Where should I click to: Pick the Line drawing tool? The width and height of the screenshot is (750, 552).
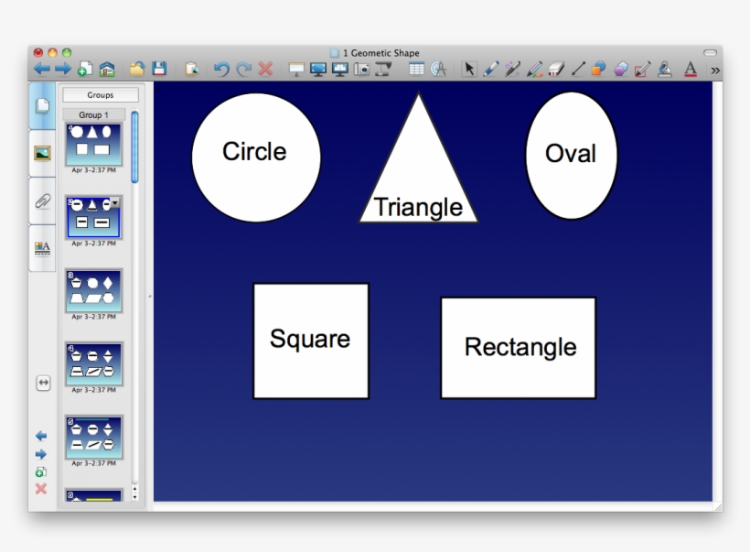(578, 69)
